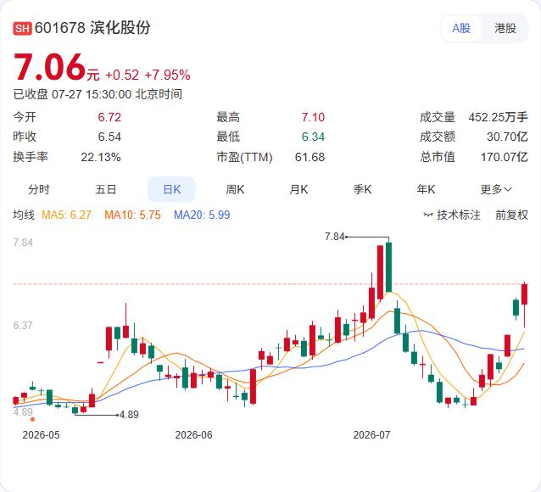Click the 7.84 high-price marker on the chart
The height and width of the screenshot is (492, 541).
click(335, 237)
